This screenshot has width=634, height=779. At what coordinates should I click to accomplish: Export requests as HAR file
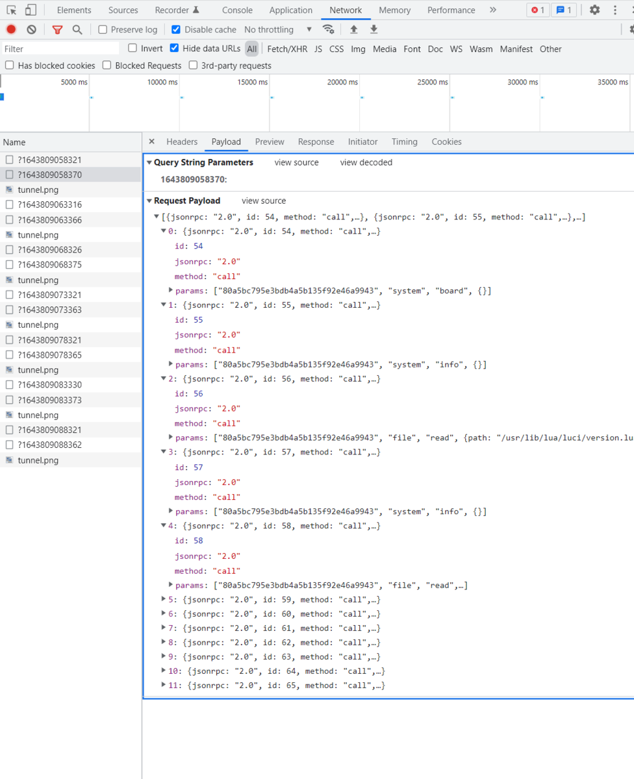[x=374, y=29]
